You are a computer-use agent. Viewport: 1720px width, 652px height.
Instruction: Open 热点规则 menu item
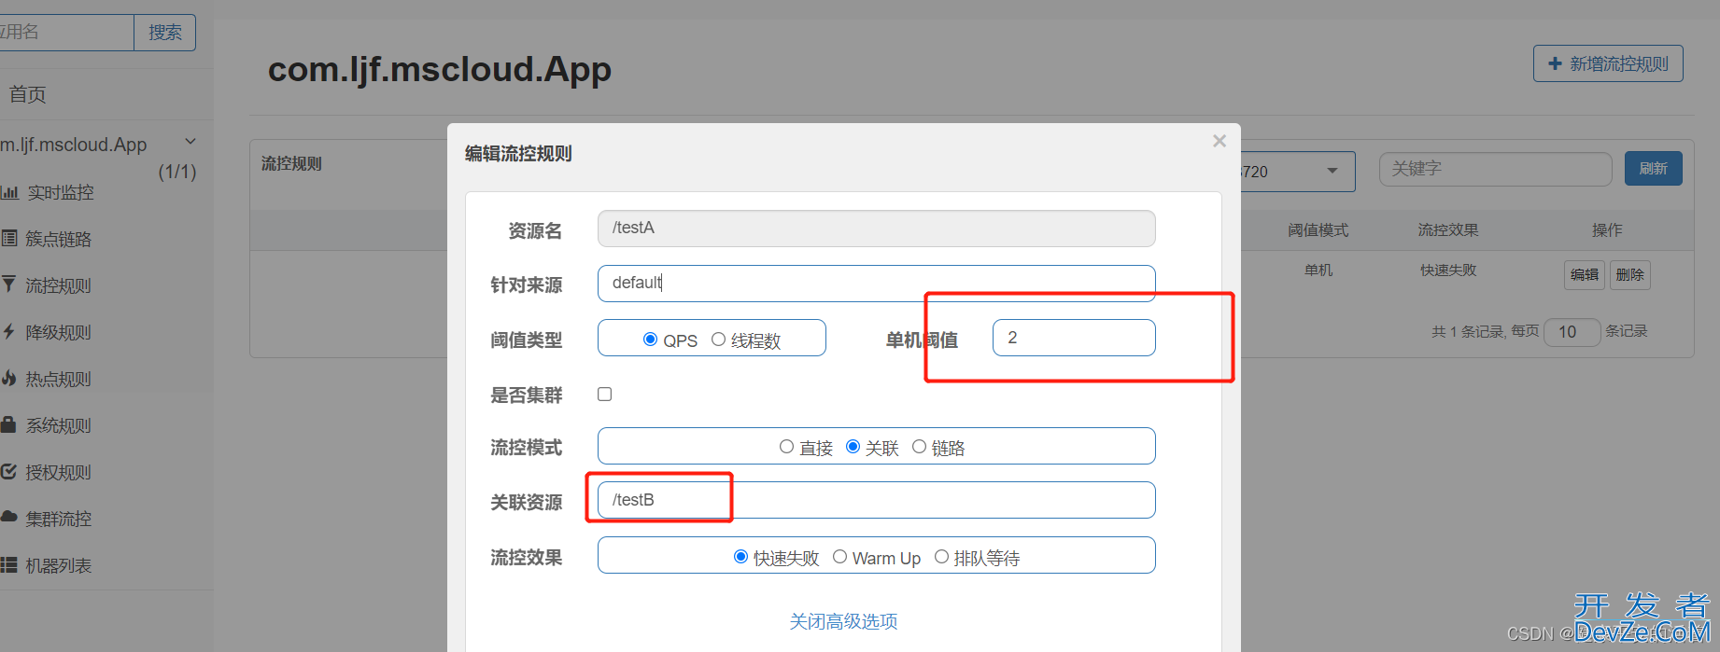59,379
